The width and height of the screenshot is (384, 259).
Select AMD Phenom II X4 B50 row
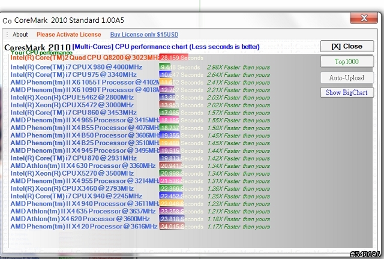click(x=85, y=135)
